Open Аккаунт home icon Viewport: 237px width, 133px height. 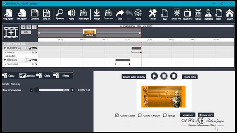click(230, 14)
